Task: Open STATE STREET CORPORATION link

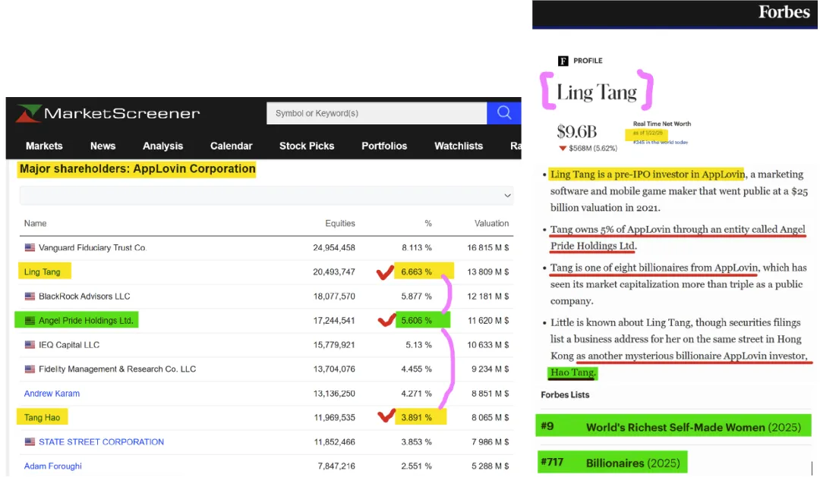Action: [101, 442]
